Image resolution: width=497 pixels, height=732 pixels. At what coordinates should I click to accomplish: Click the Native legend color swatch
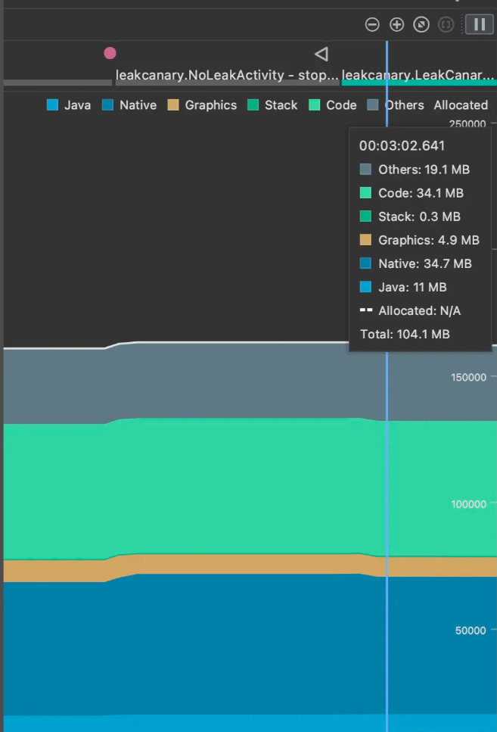tap(108, 105)
